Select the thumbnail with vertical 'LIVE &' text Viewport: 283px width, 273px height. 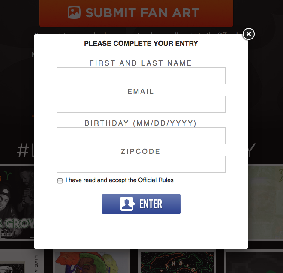(x=22, y=261)
